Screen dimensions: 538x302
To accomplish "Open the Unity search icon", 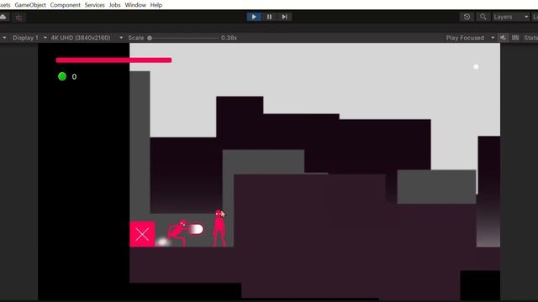I will [483, 17].
